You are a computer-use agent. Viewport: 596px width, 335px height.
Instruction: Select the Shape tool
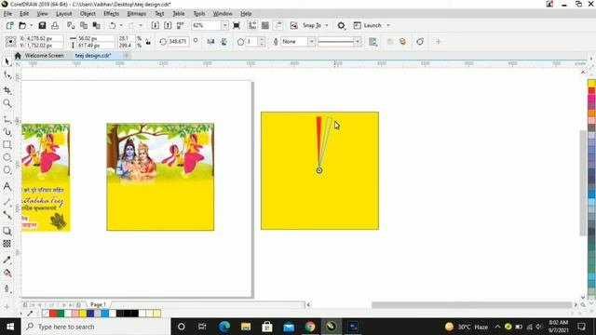point(7,75)
